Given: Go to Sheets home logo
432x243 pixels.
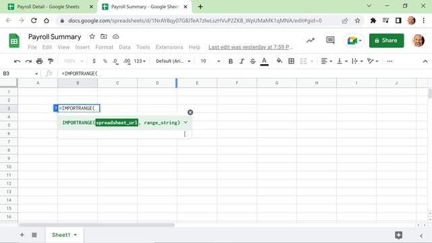Looking at the screenshot, I should tap(14, 40).
